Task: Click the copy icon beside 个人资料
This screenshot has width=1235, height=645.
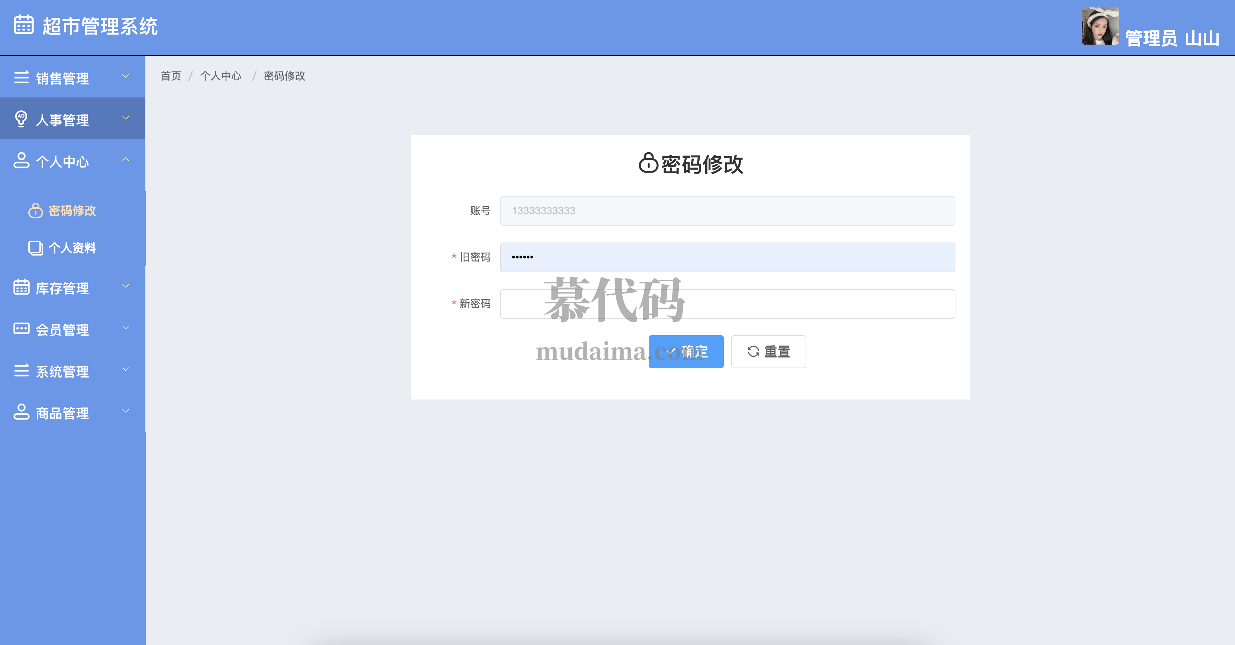Action: pos(35,248)
